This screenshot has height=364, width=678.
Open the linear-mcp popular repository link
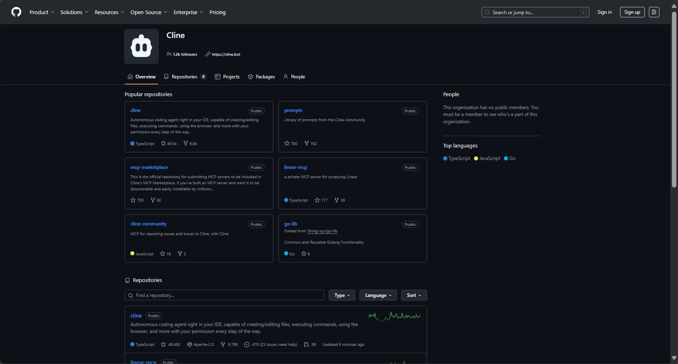click(x=295, y=167)
